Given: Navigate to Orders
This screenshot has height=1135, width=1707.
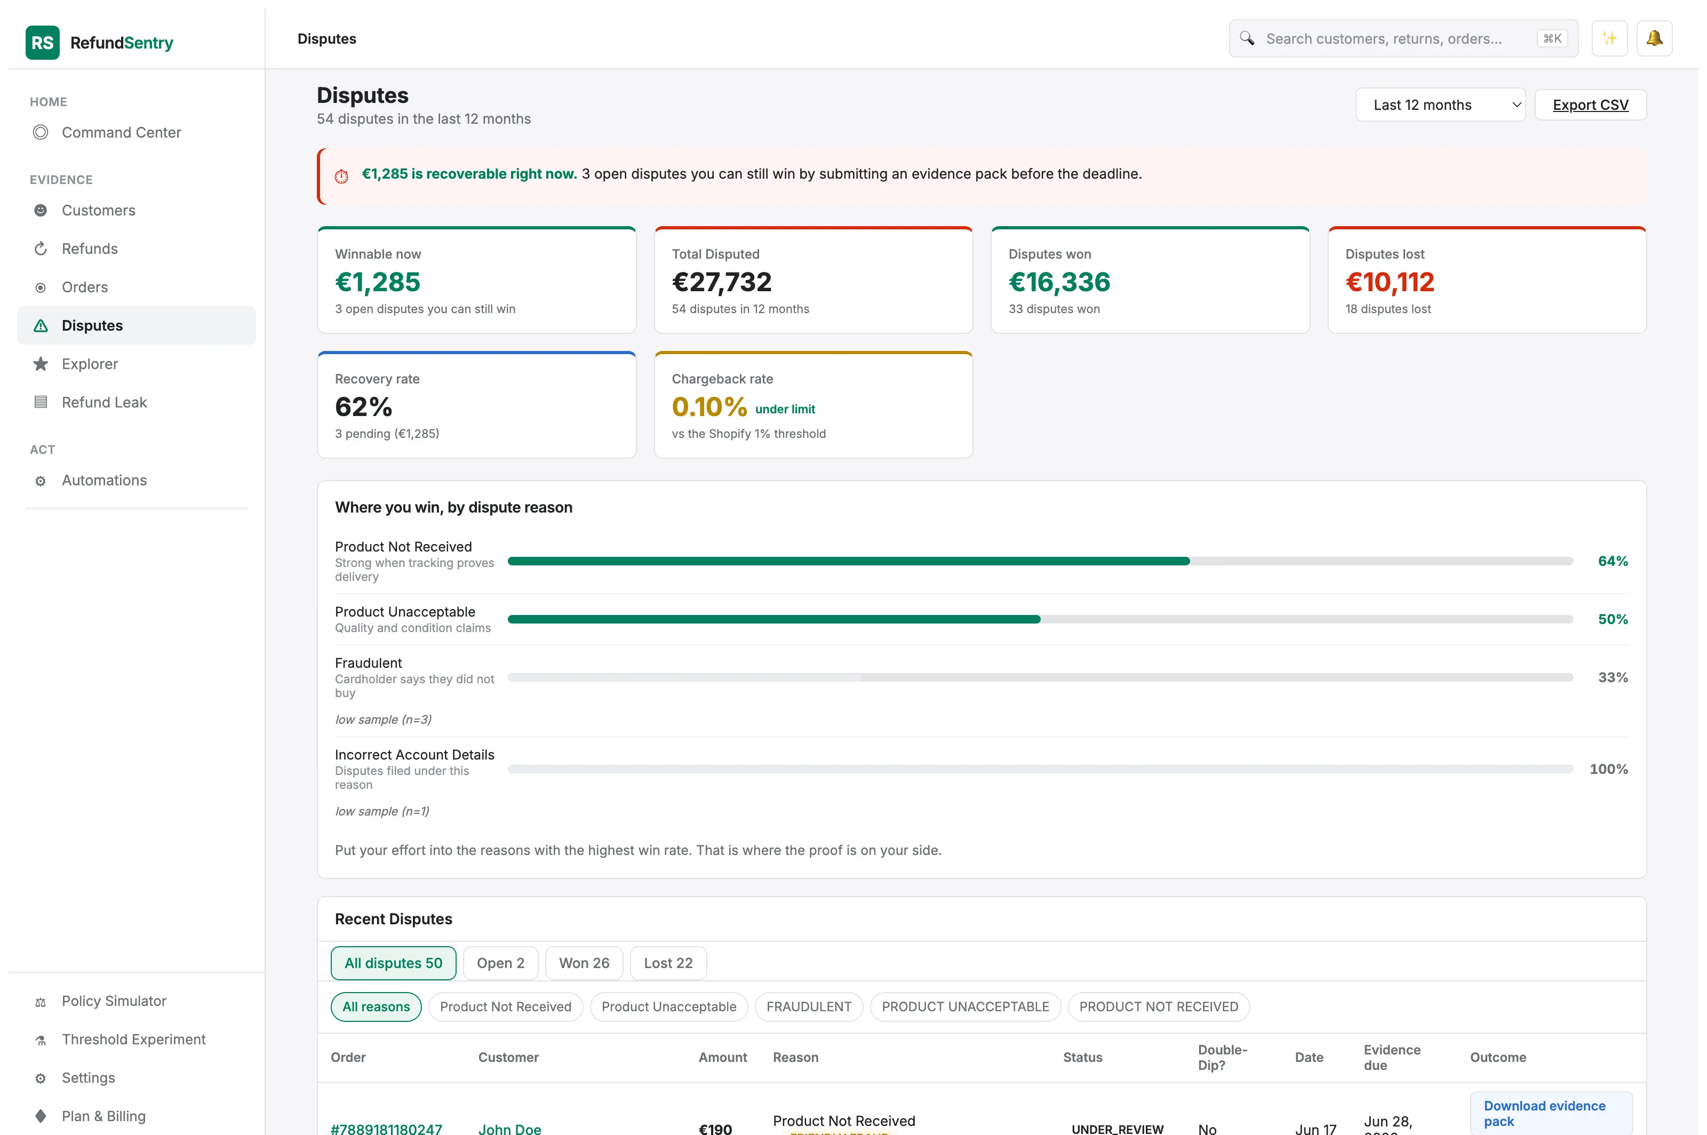Looking at the screenshot, I should [136, 287].
